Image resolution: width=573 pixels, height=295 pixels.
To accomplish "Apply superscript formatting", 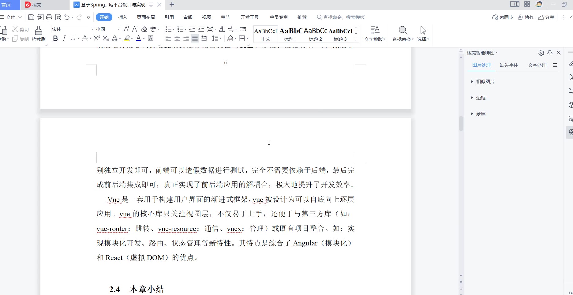I will point(97,38).
